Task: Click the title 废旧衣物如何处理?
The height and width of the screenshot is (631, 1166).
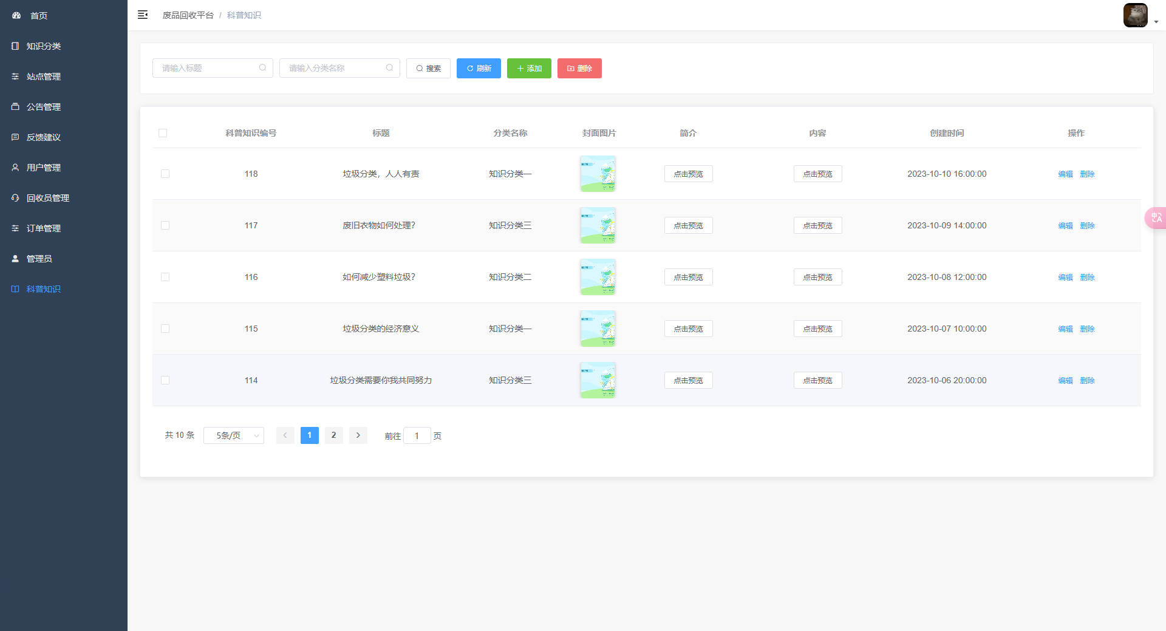Action: pyautogui.click(x=379, y=225)
